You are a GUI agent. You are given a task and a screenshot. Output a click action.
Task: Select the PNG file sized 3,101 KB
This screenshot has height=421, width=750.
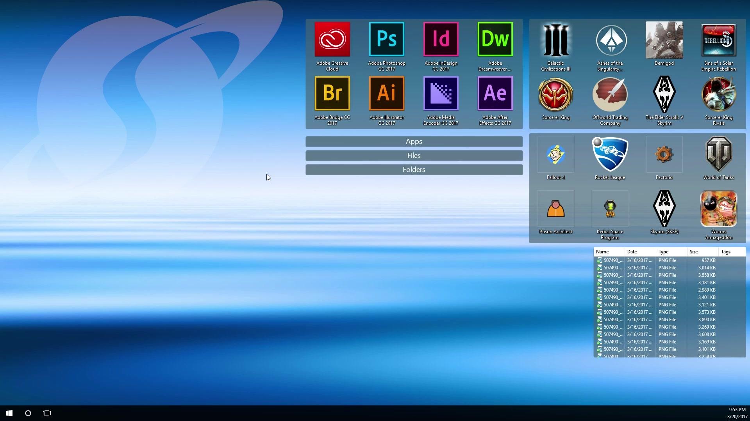click(x=670, y=349)
